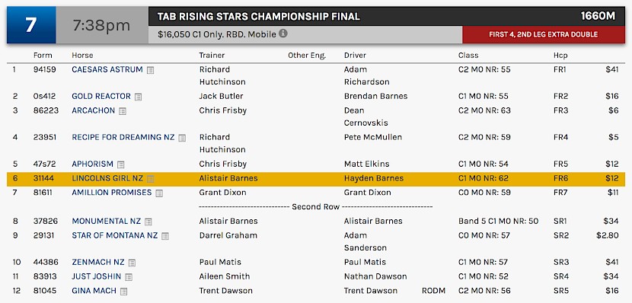Open form notes icon beside STAR OF MONTANA NZ
The width and height of the screenshot is (632, 303).
click(x=165, y=236)
